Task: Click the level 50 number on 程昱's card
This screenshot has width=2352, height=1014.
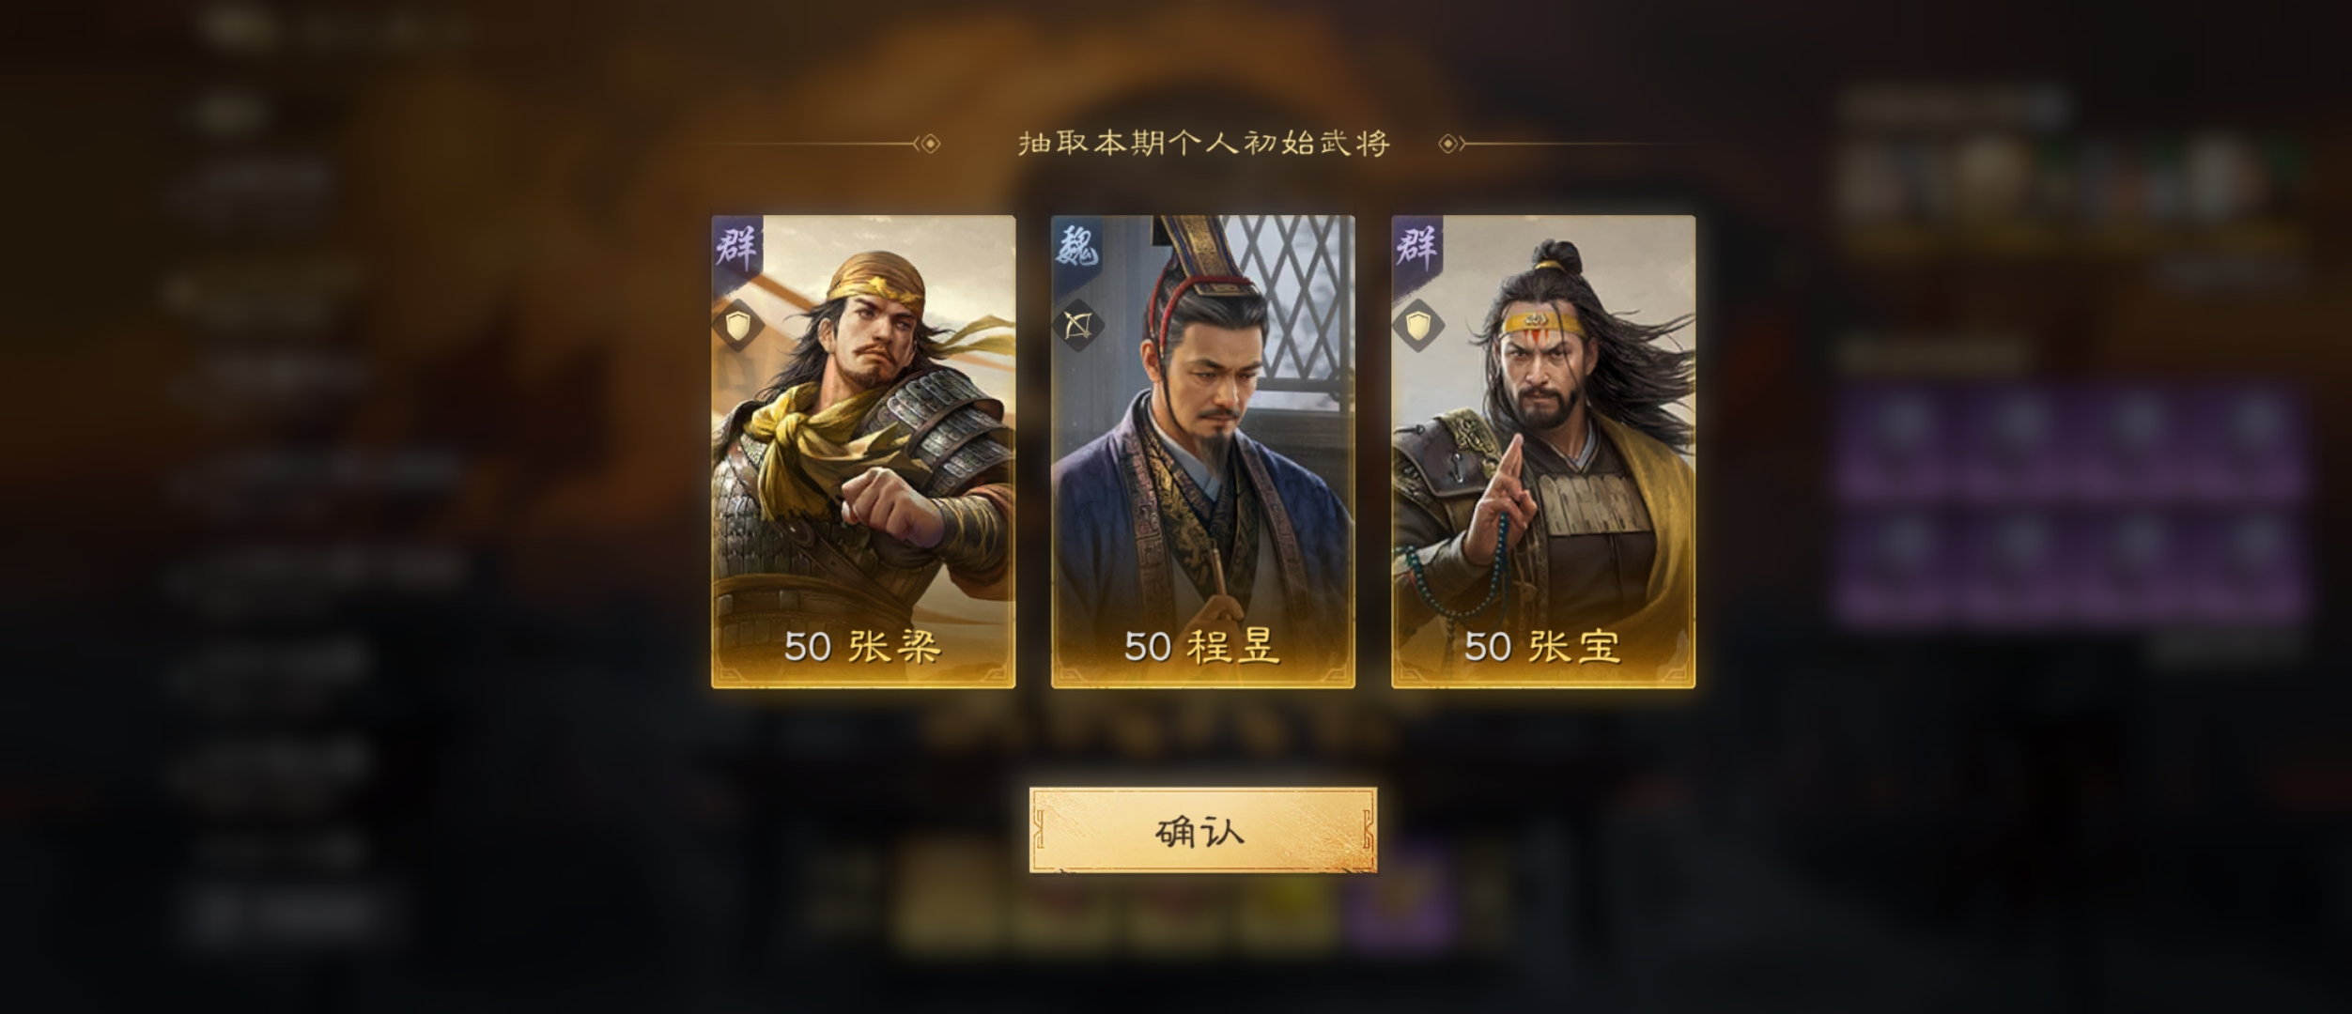Action: pyautogui.click(x=1148, y=647)
